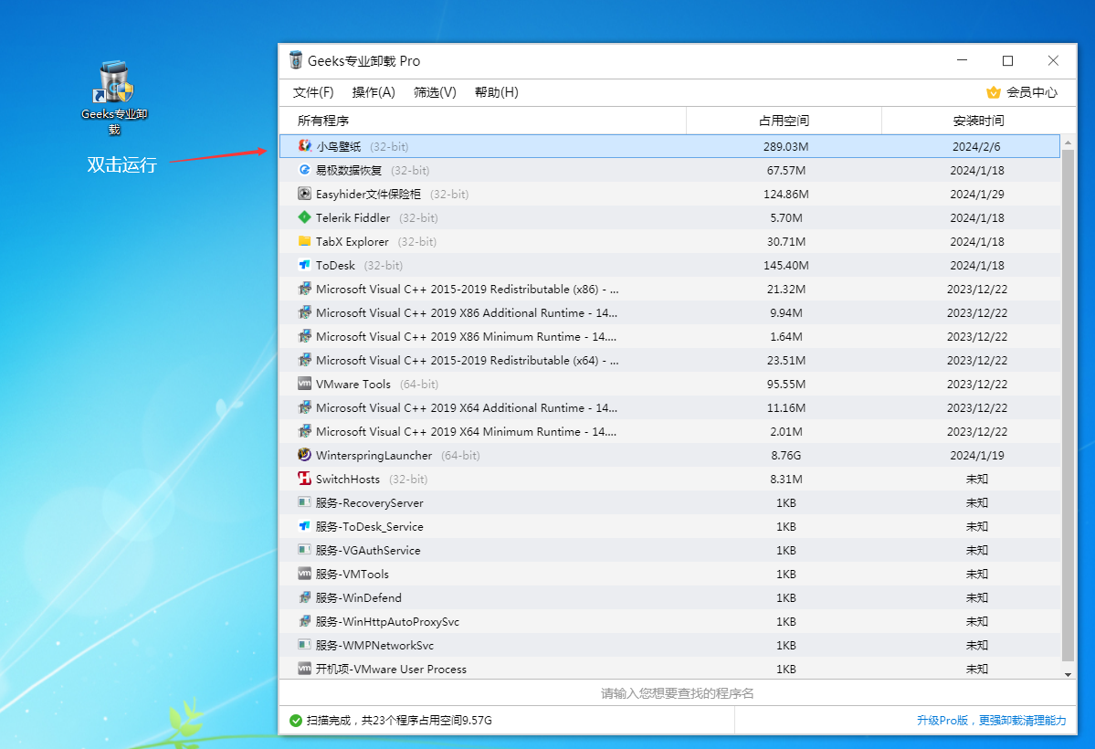
Task: Open the 筛选(V) menu
Action: [435, 92]
